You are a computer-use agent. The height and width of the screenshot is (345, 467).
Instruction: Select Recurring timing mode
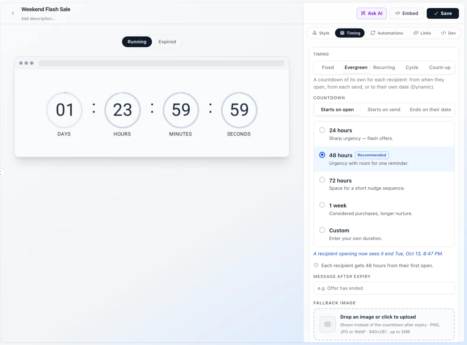pos(384,67)
